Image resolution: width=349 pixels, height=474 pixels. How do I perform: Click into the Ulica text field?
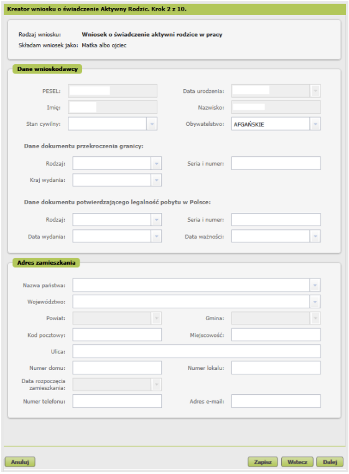pos(197,351)
